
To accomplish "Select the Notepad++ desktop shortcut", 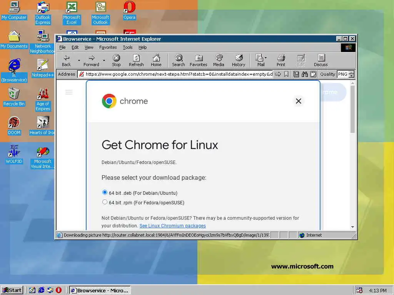I will [43, 68].
